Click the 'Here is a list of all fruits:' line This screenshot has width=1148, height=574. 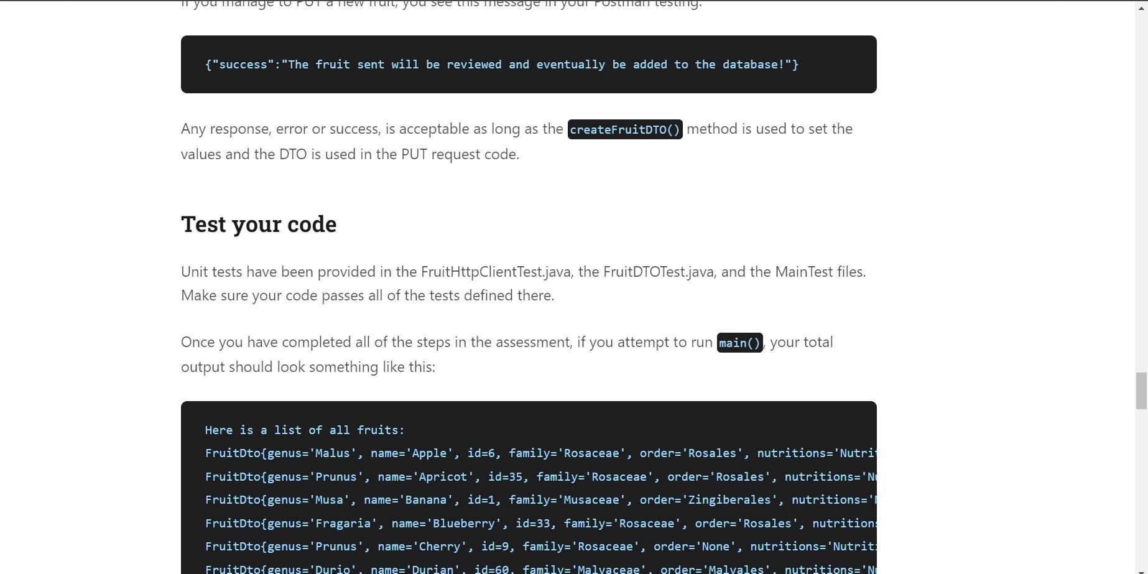(x=304, y=430)
